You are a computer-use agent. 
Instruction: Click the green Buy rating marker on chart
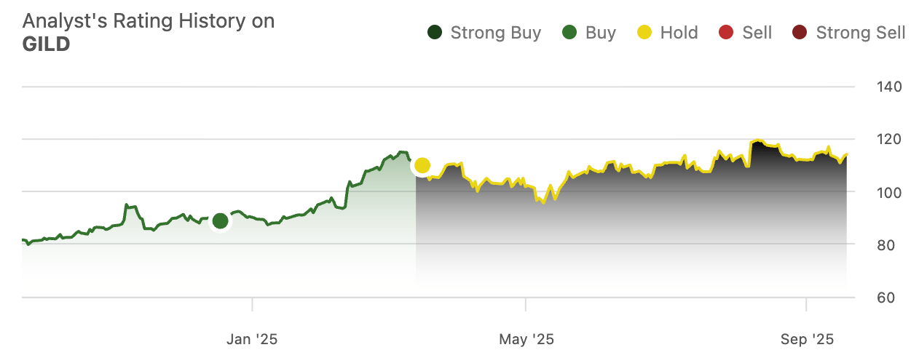pos(220,220)
